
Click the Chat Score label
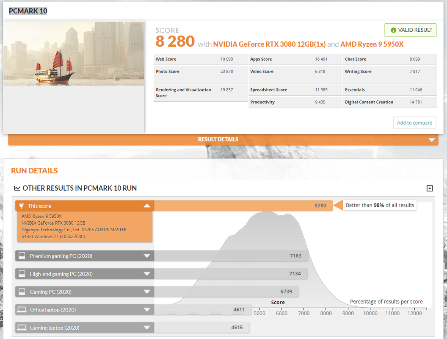pos(356,59)
